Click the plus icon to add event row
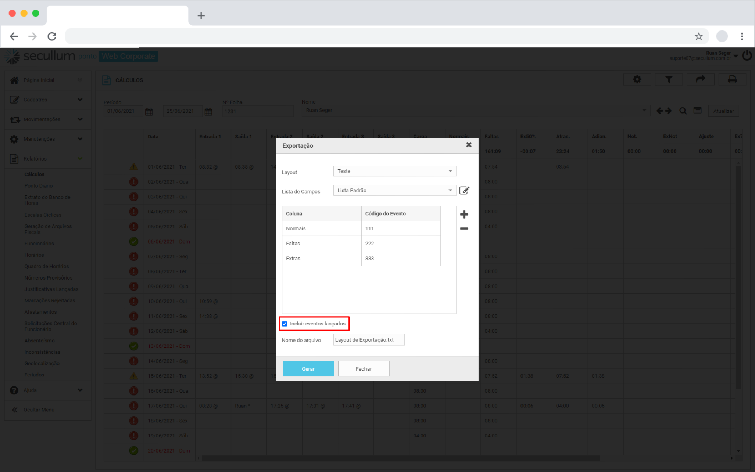 464,214
